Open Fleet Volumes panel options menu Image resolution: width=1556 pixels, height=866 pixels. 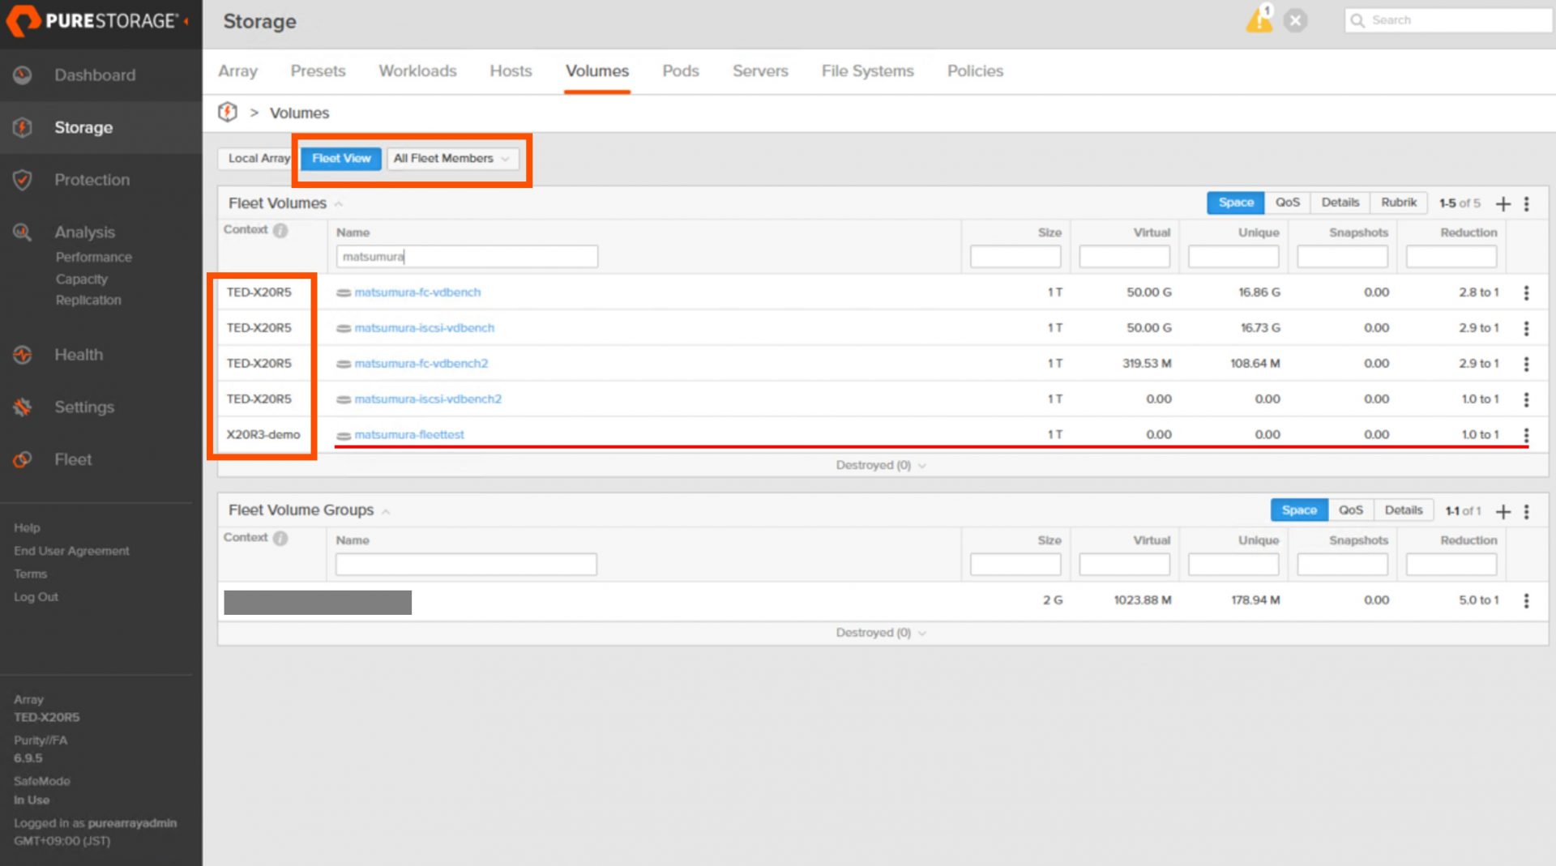(x=1526, y=203)
